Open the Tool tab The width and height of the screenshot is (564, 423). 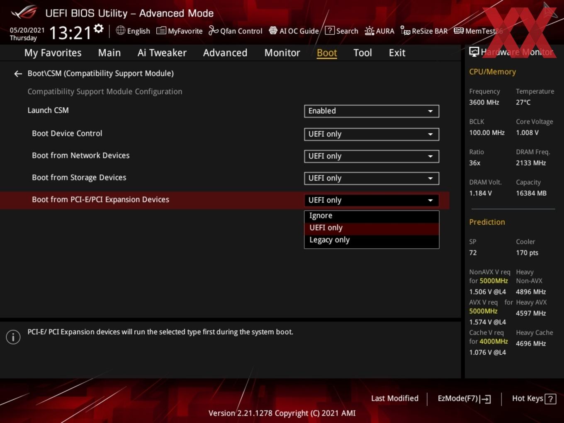click(362, 53)
